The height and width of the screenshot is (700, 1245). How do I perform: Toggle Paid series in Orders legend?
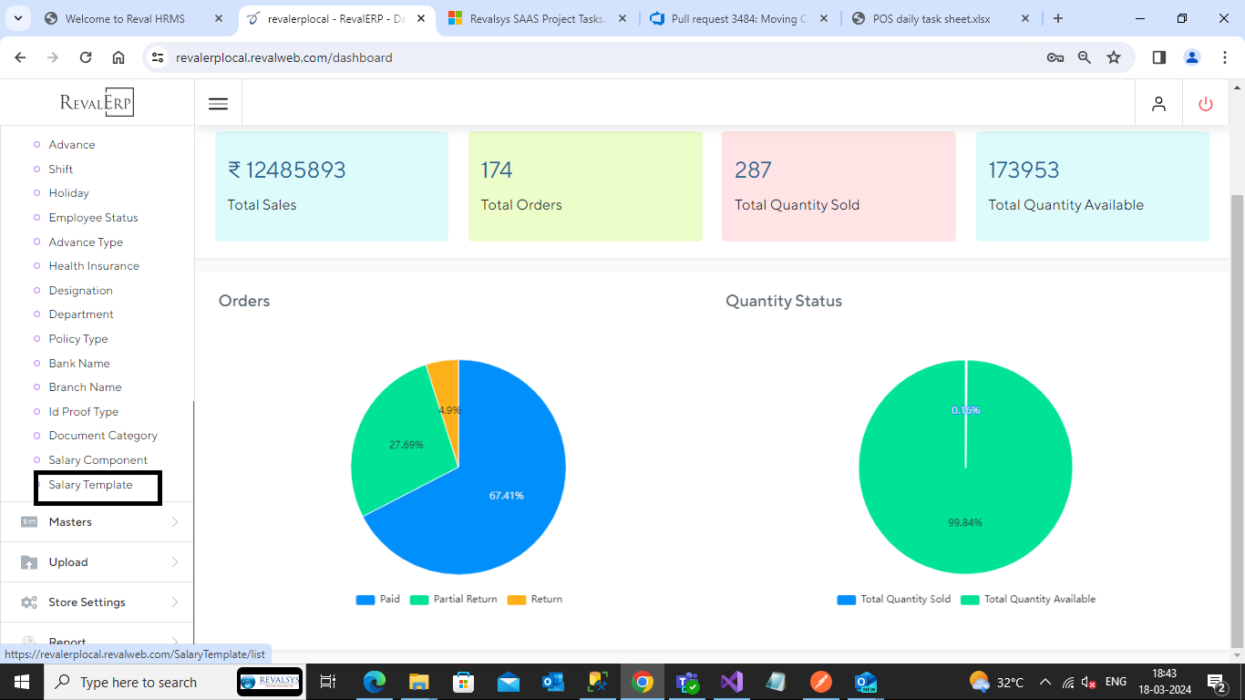tap(378, 600)
